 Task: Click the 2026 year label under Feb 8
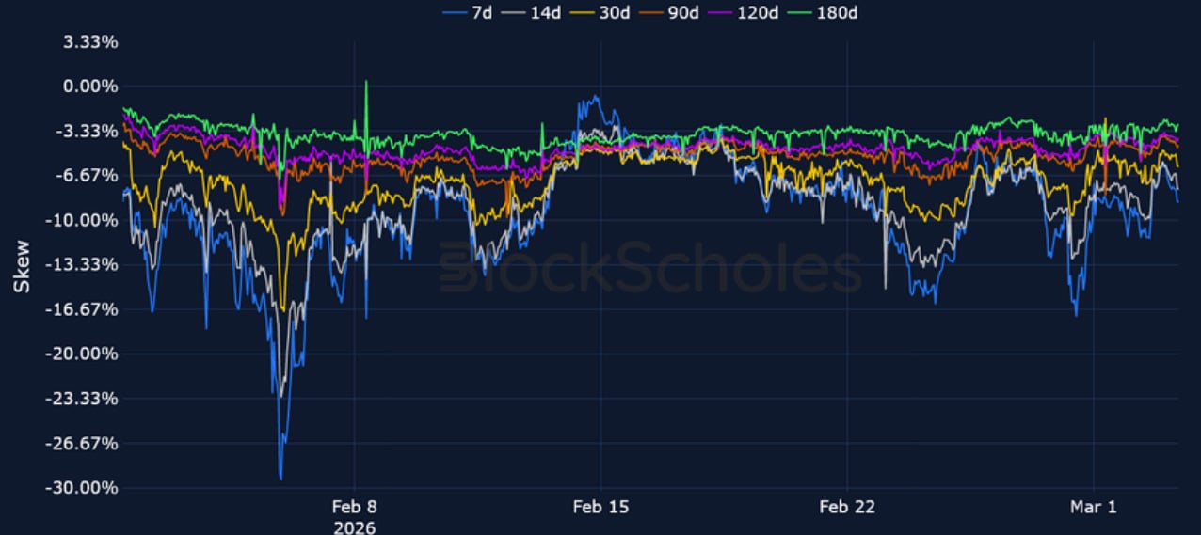coord(354,527)
